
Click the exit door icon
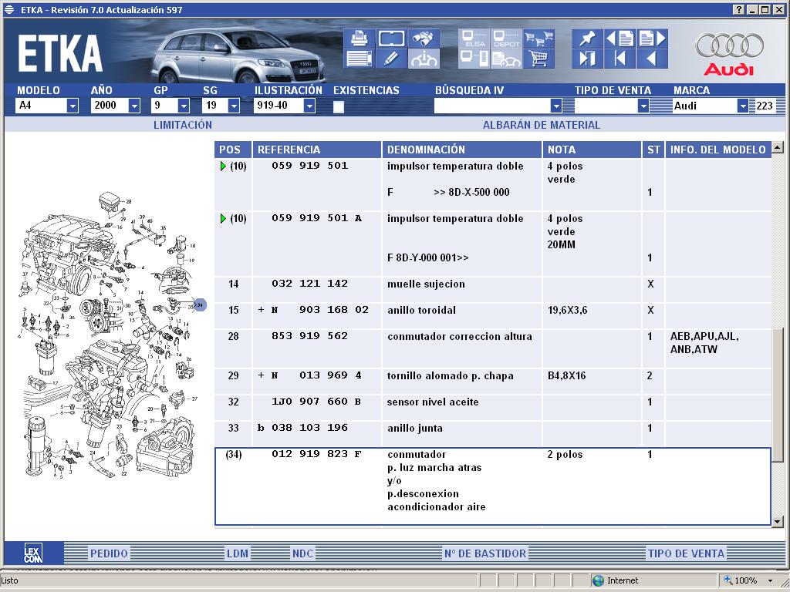[587, 59]
